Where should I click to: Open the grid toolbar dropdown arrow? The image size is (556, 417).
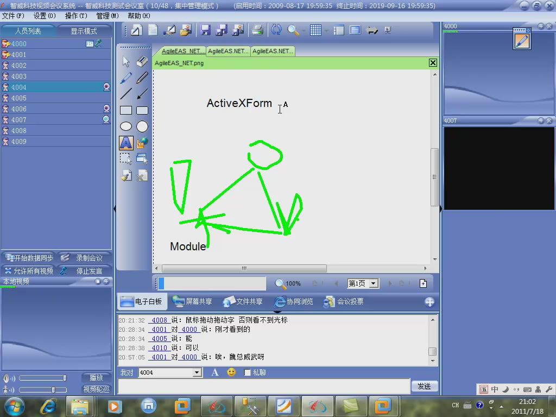coord(326,30)
